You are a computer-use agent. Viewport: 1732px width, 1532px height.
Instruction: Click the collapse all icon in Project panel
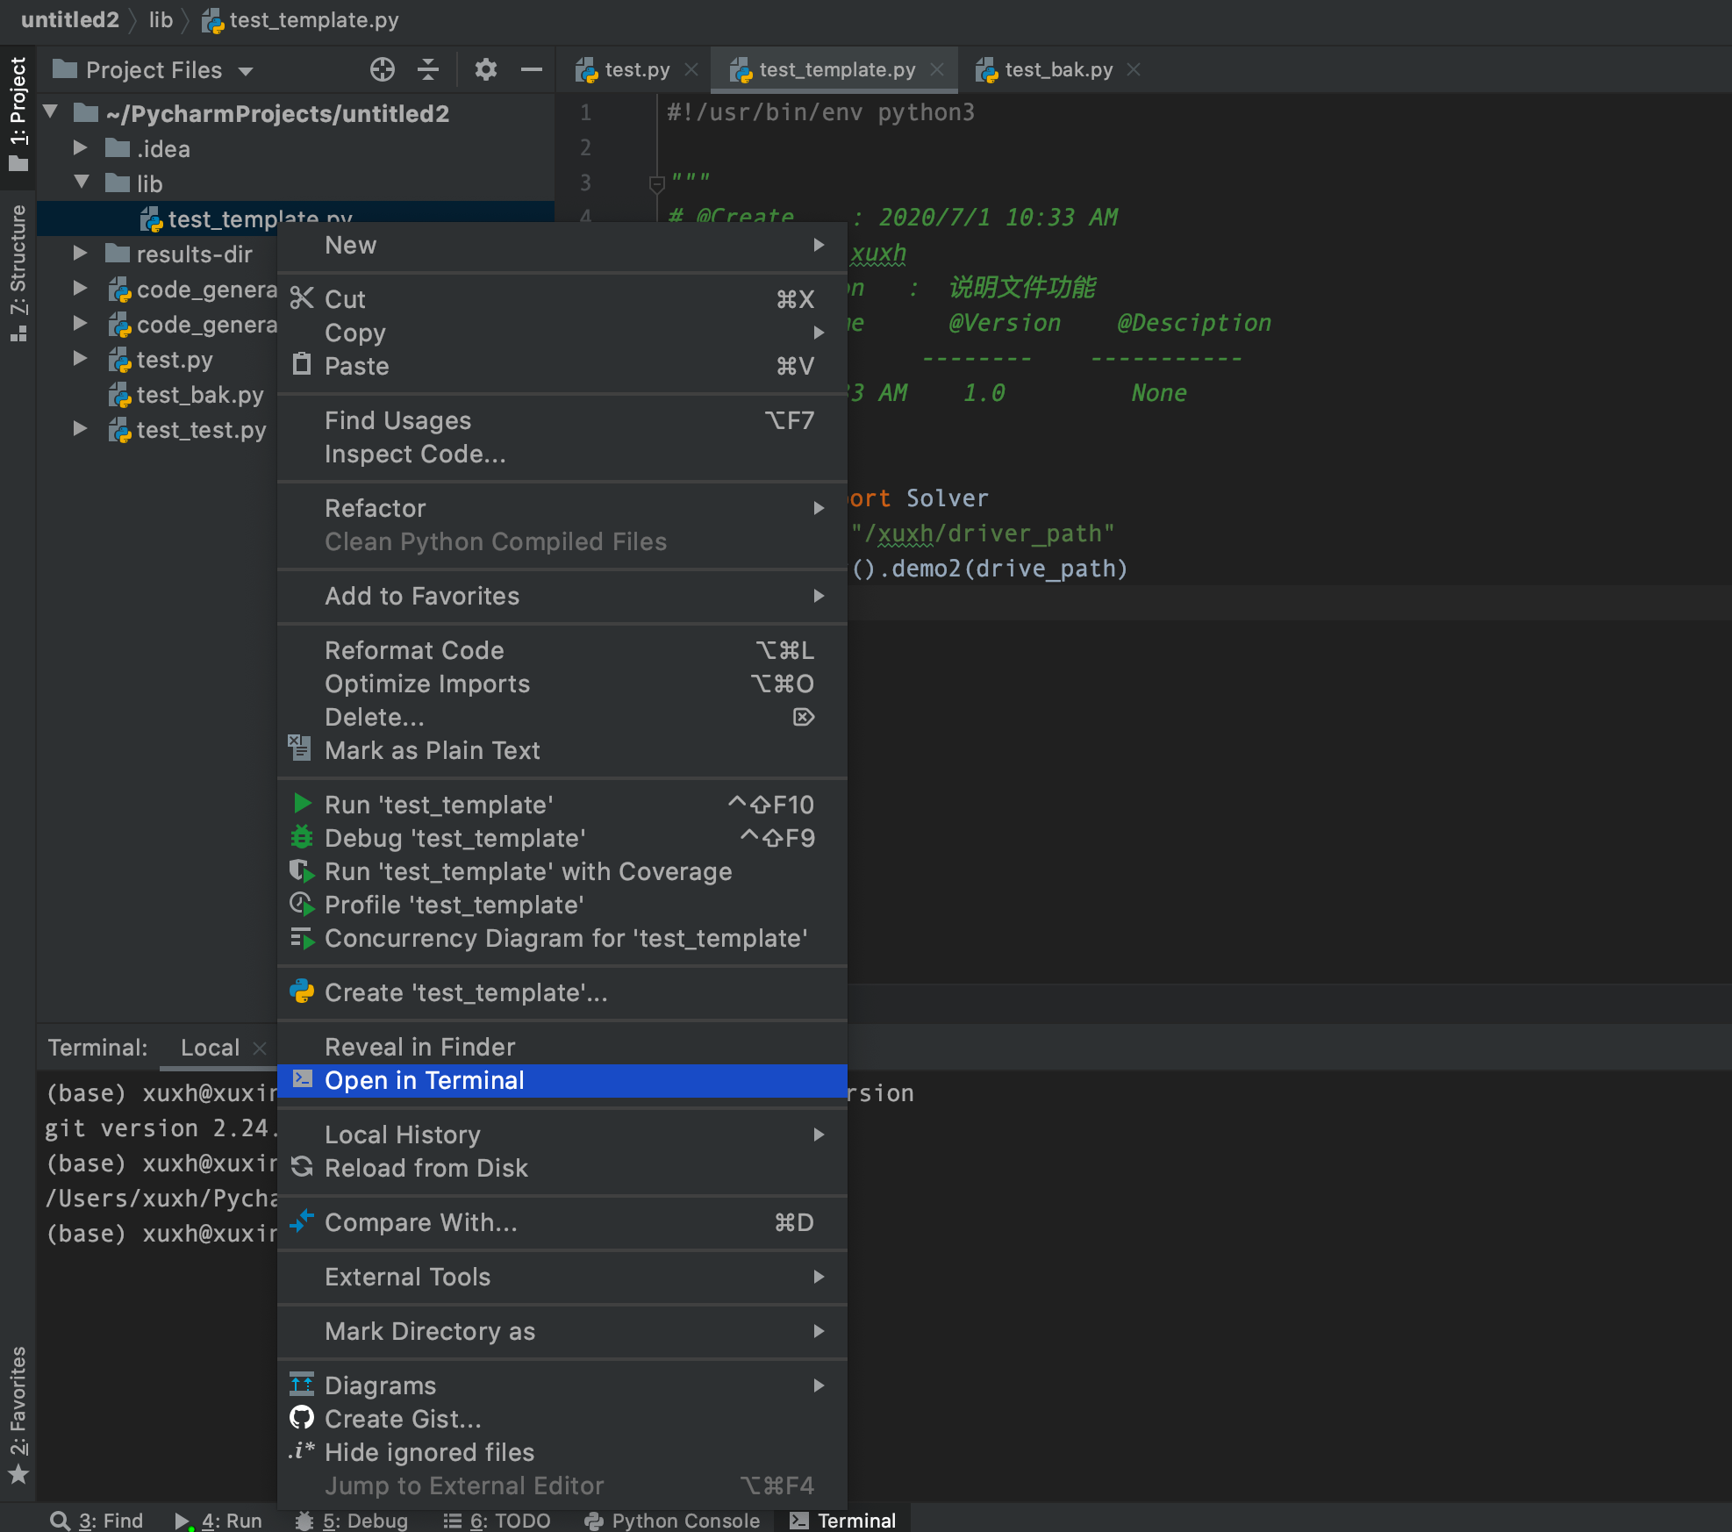click(428, 69)
